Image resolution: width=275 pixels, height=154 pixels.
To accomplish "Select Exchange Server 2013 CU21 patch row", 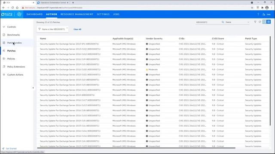I will pyautogui.click(x=153, y=74).
